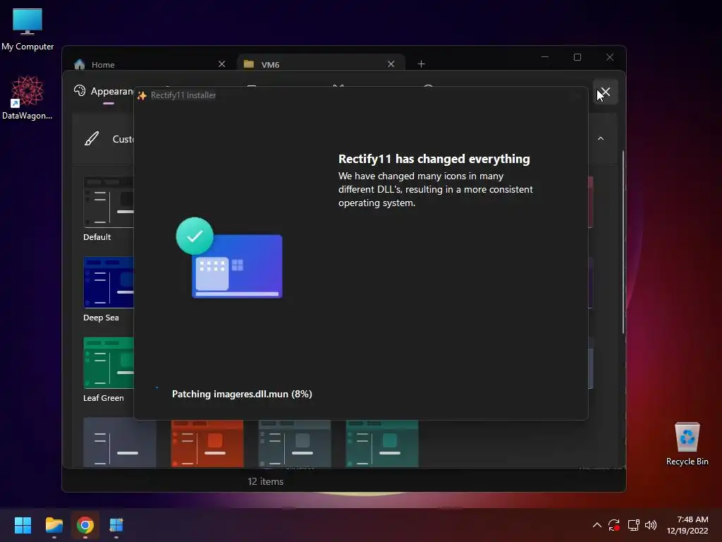Select the slate gray theme thumbnail
The width and height of the screenshot is (722, 542).
point(295,443)
